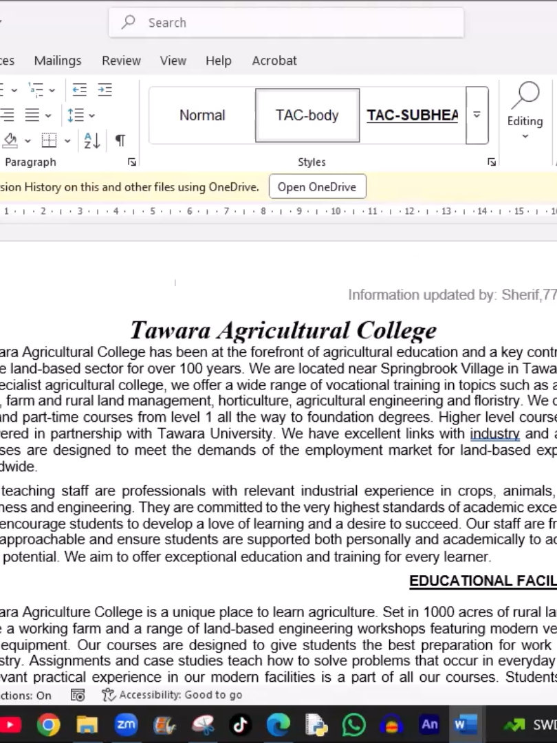This screenshot has width=557, height=743.
Task: Click the Line and Paragraph Spacing icon
Action: pos(76,115)
